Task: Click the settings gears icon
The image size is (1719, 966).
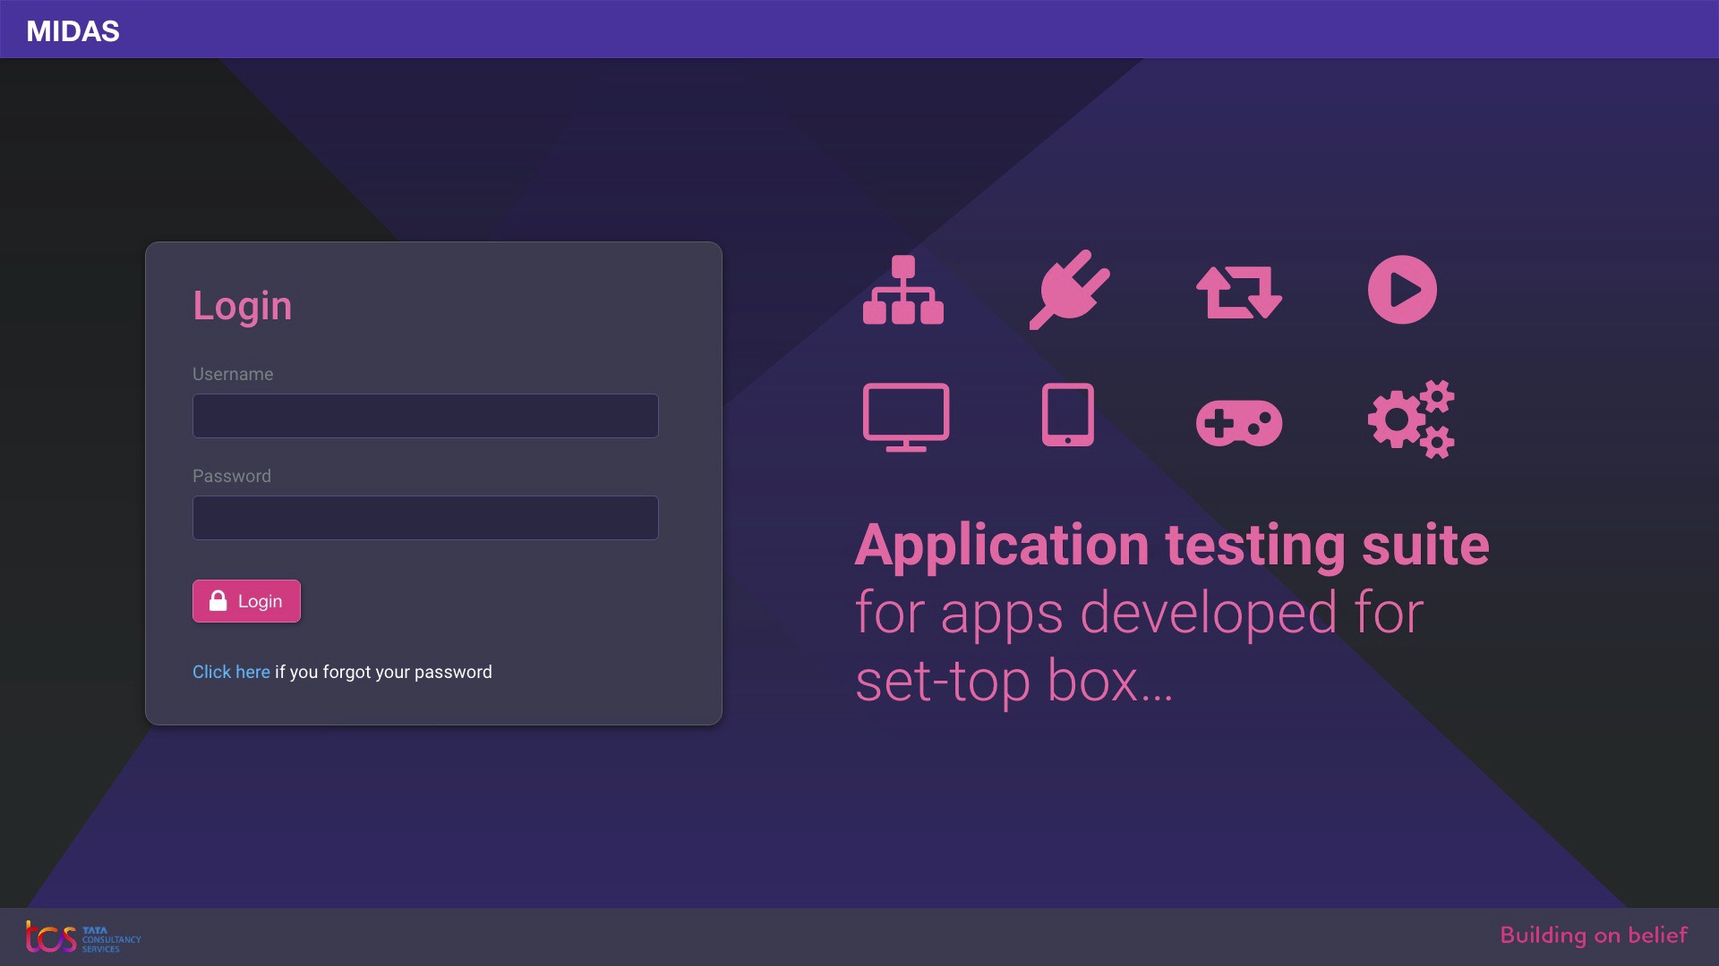Action: pyautogui.click(x=1411, y=419)
